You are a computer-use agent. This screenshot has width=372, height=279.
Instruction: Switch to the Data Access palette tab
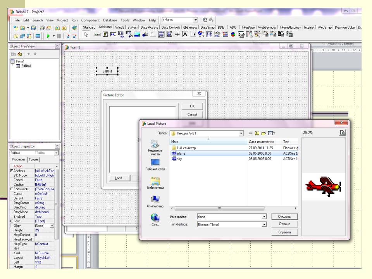tap(149, 27)
